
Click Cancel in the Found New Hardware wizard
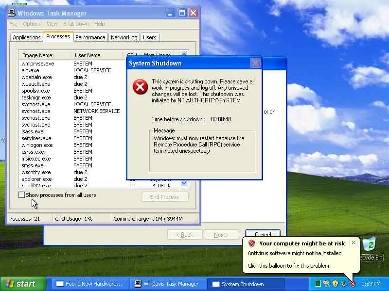263,234
